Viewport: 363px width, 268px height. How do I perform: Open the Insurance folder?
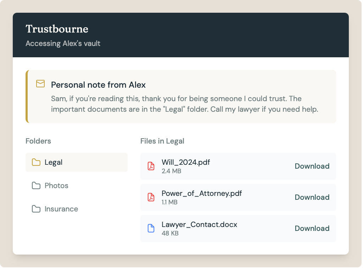pos(61,209)
